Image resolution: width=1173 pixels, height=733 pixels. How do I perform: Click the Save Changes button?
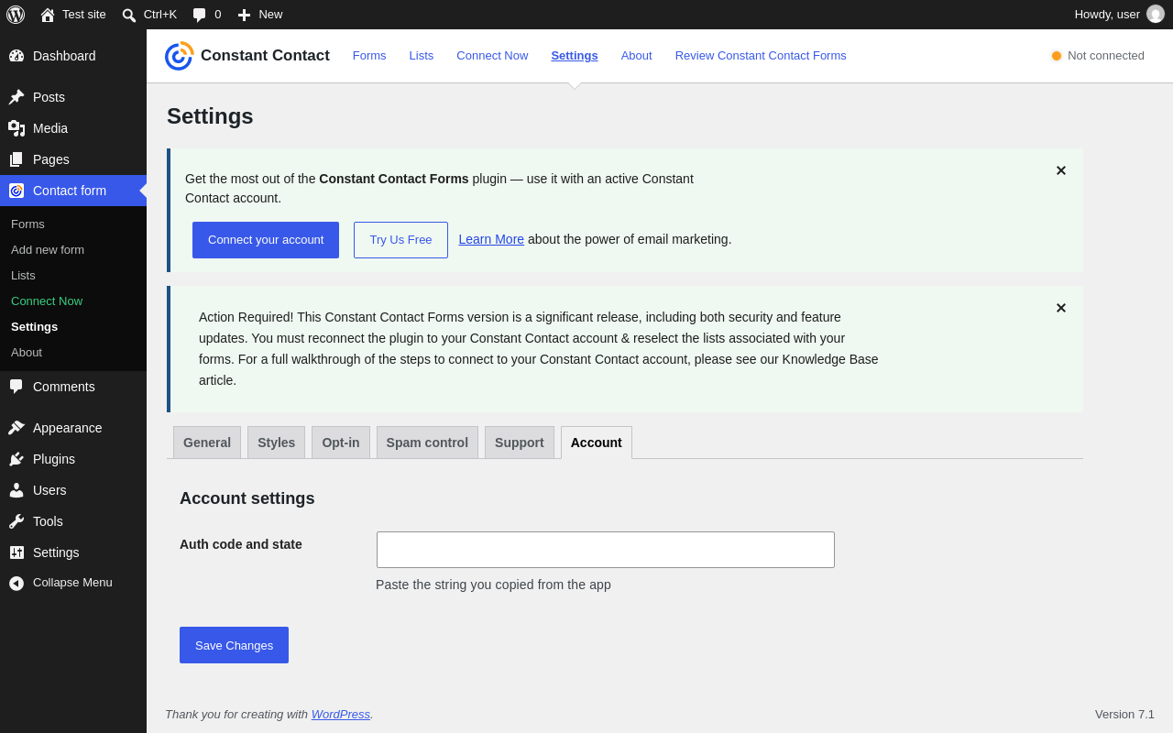coord(234,645)
